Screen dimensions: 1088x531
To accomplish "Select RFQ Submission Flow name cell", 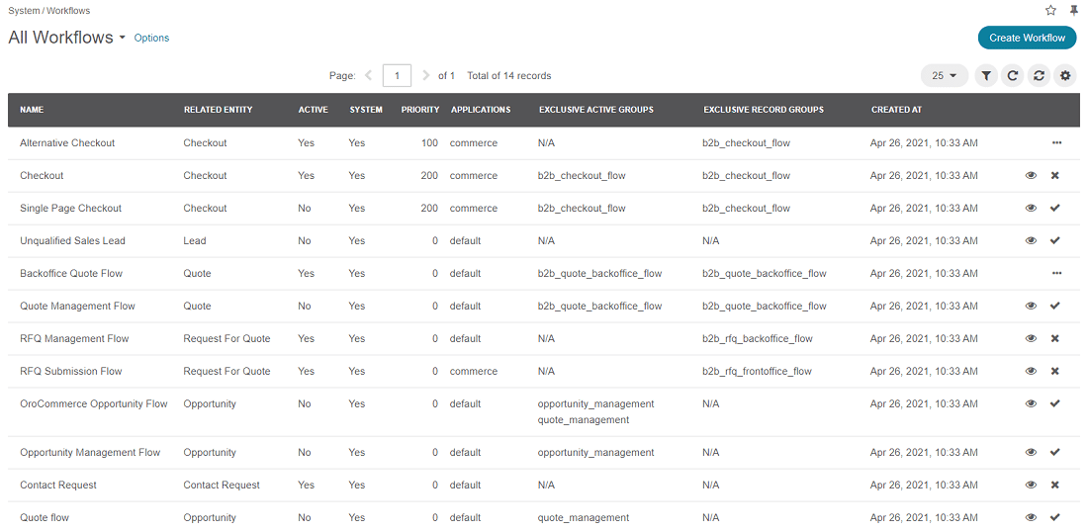I will coord(71,372).
